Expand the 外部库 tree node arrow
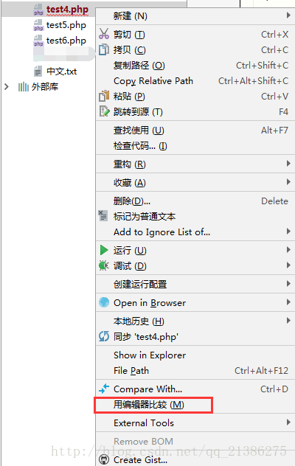 [x=7, y=87]
